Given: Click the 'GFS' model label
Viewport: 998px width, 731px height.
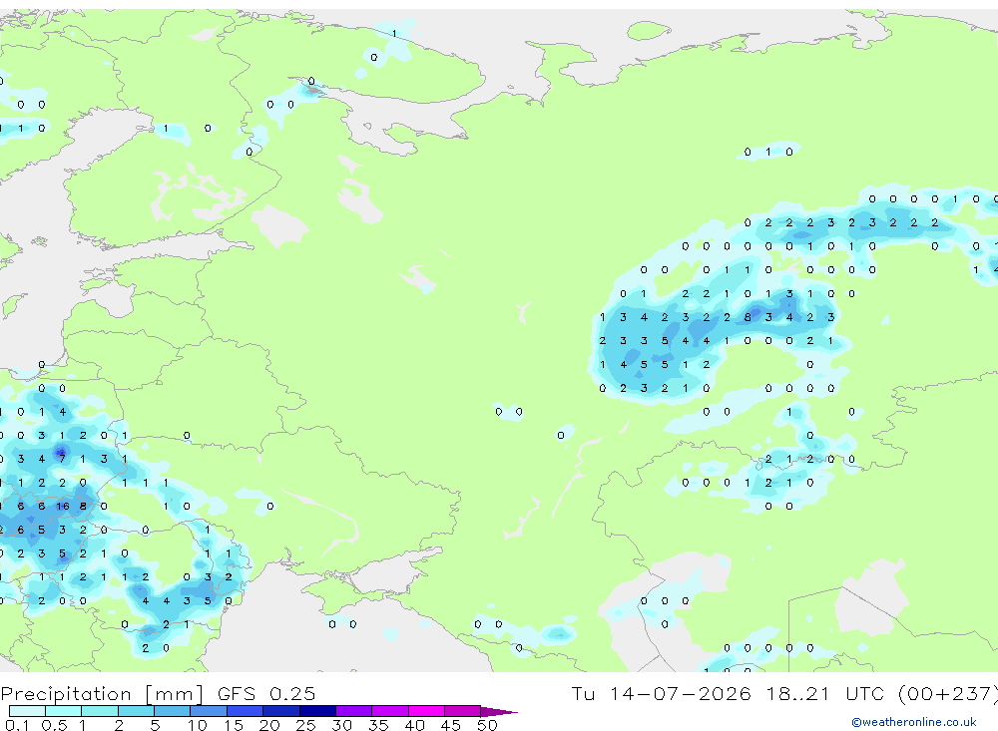Looking at the screenshot, I should pyautogui.click(x=237, y=693).
